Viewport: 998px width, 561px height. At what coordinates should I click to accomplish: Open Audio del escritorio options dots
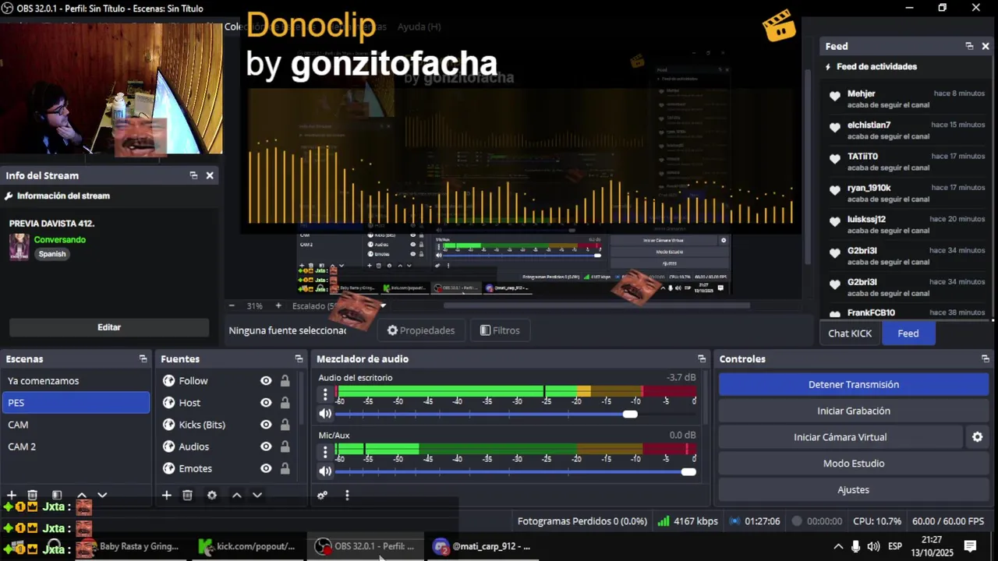[x=325, y=394]
